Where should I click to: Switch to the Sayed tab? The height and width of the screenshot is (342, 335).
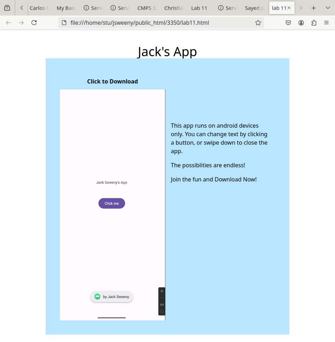click(x=255, y=8)
